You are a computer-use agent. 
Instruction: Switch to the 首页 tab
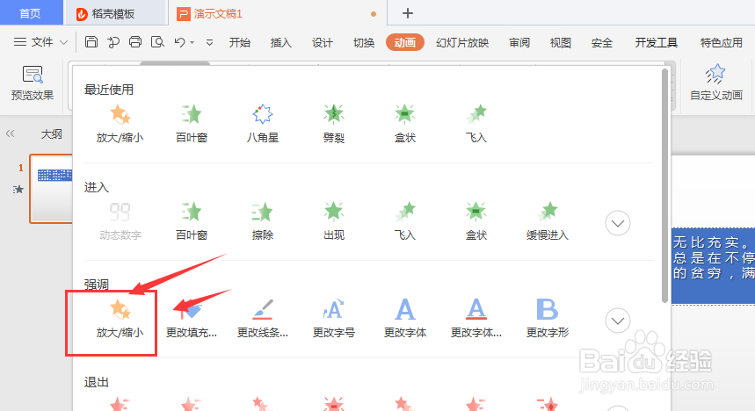pos(31,13)
